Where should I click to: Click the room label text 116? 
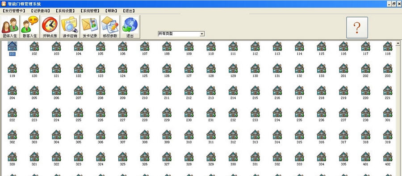pos(343,54)
